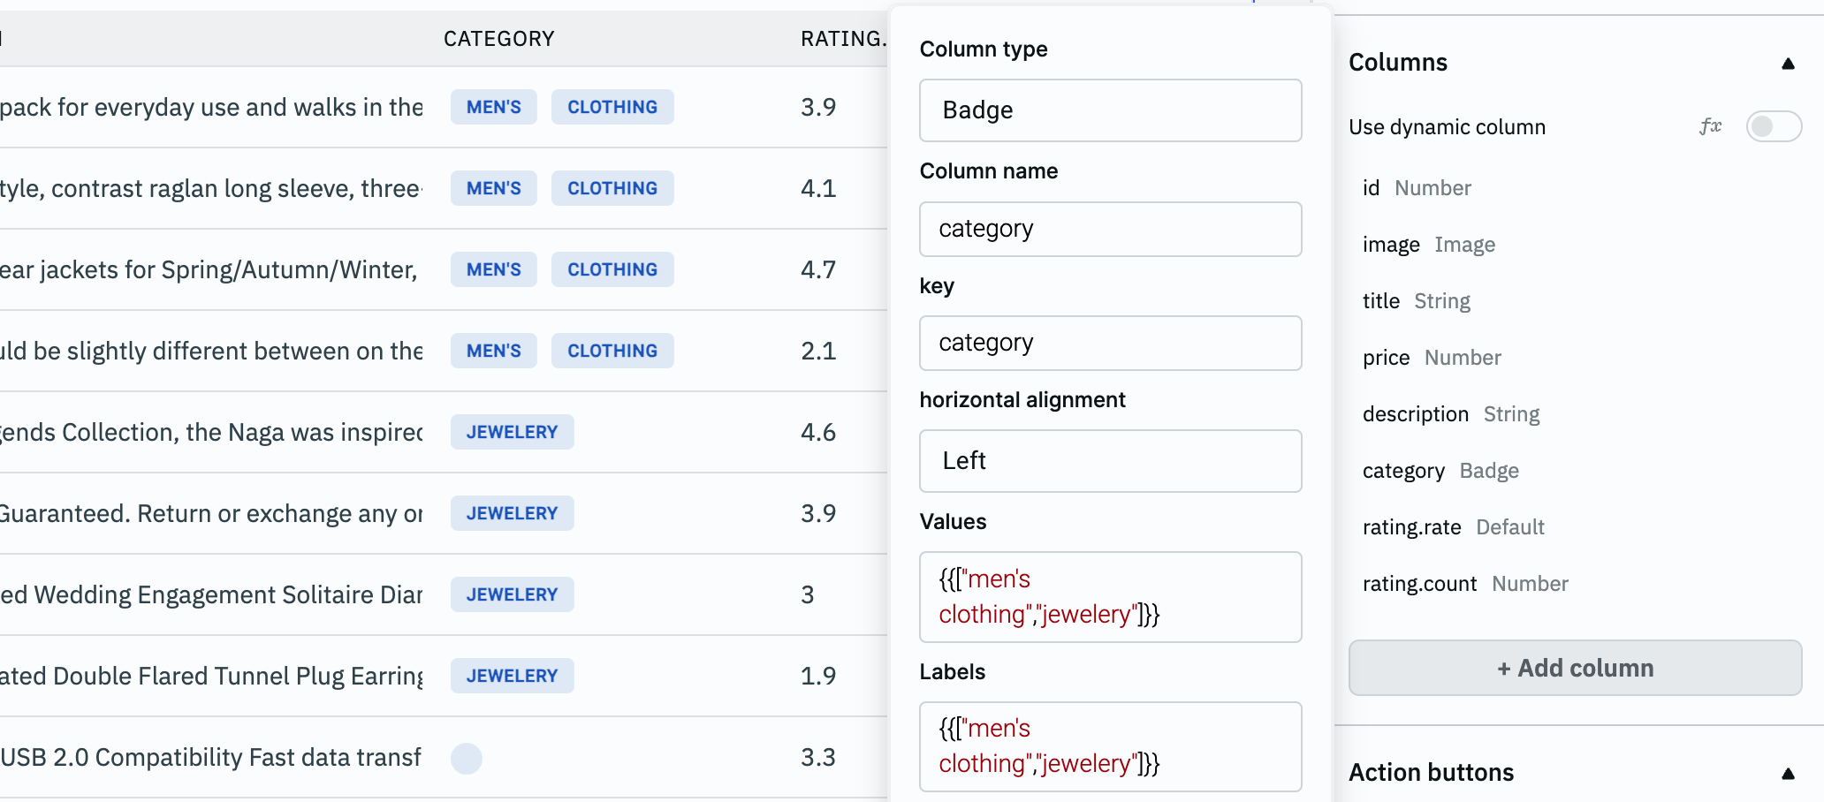Open the horizontal alignment Left dropdown

(x=1110, y=461)
